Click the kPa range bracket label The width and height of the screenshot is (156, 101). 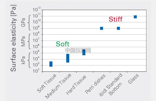click(23, 60)
